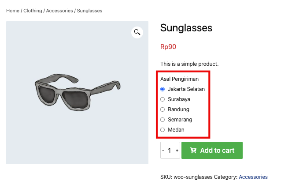Select the Bandung radio option
This screenshot has height=189, width=303.
(163, 110)
